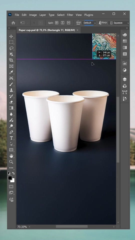Viewport: 135px width, 240px height.
Task: Open the Filter menu
Action: [70, 15]
